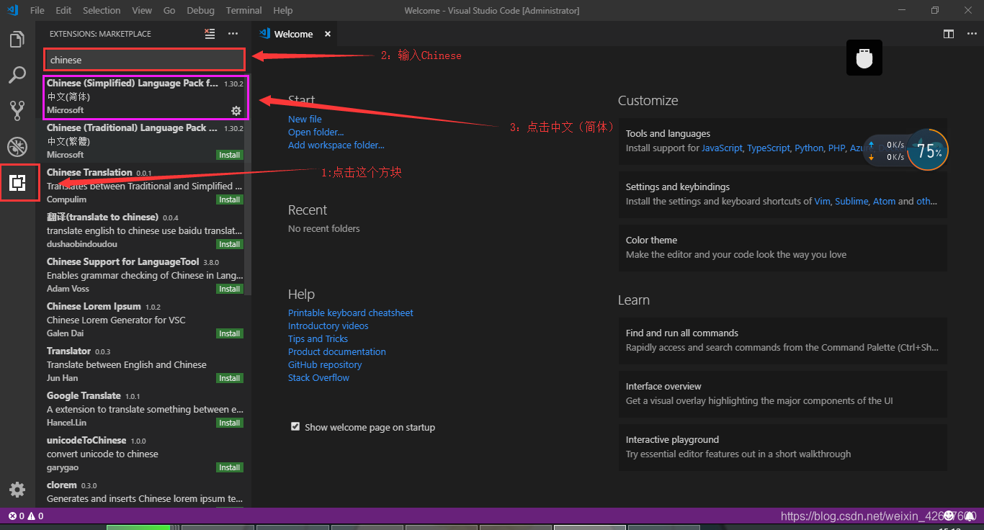
Task: Open the Help menu
Action: tap(283, 10)
